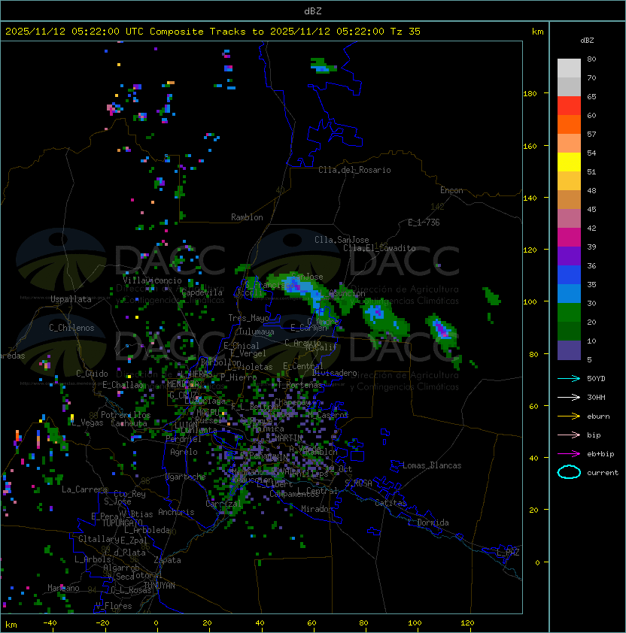Viewport: 626px width, 633px height.
Task: Click the yellow eburn arrow legend icon
Action: (x=569, y=416)
